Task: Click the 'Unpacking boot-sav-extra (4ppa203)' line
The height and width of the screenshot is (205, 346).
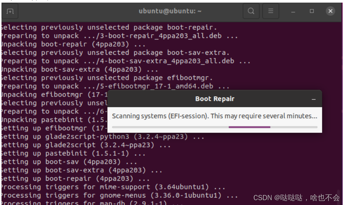Action: click(80, 69)
